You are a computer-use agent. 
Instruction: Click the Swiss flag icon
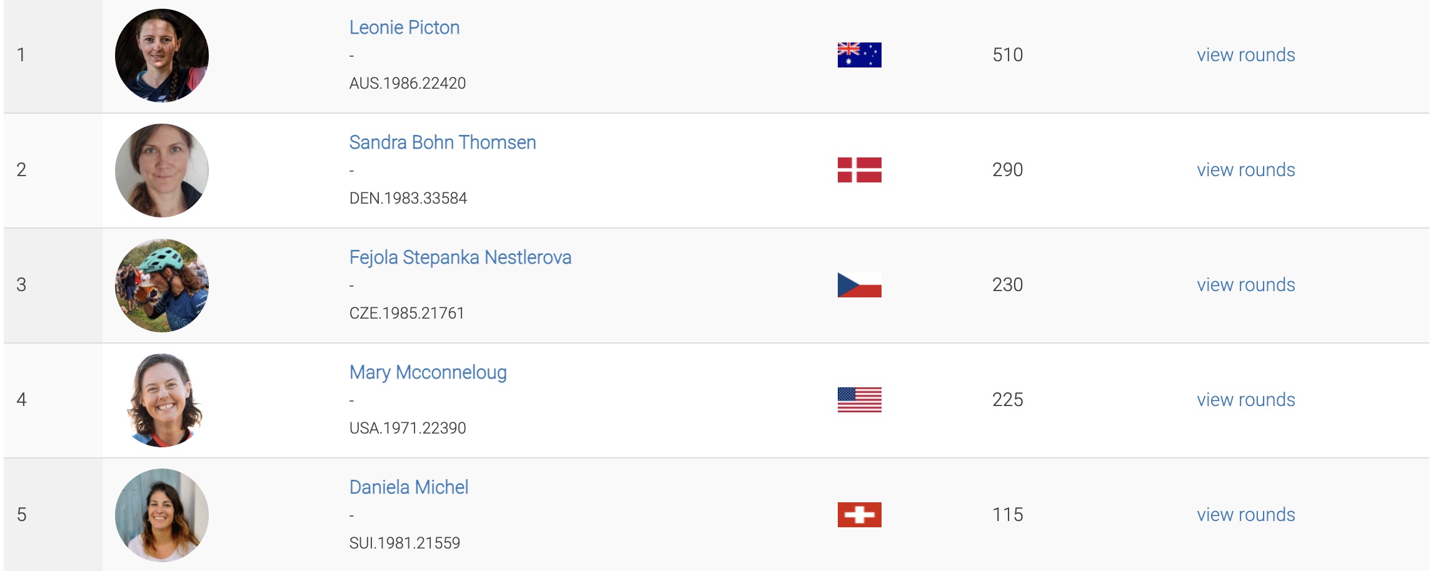tap(859, 515)
